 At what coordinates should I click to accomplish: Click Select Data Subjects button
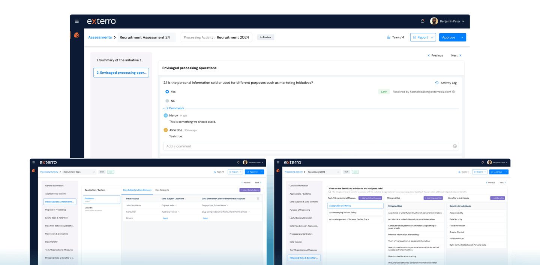250,190
